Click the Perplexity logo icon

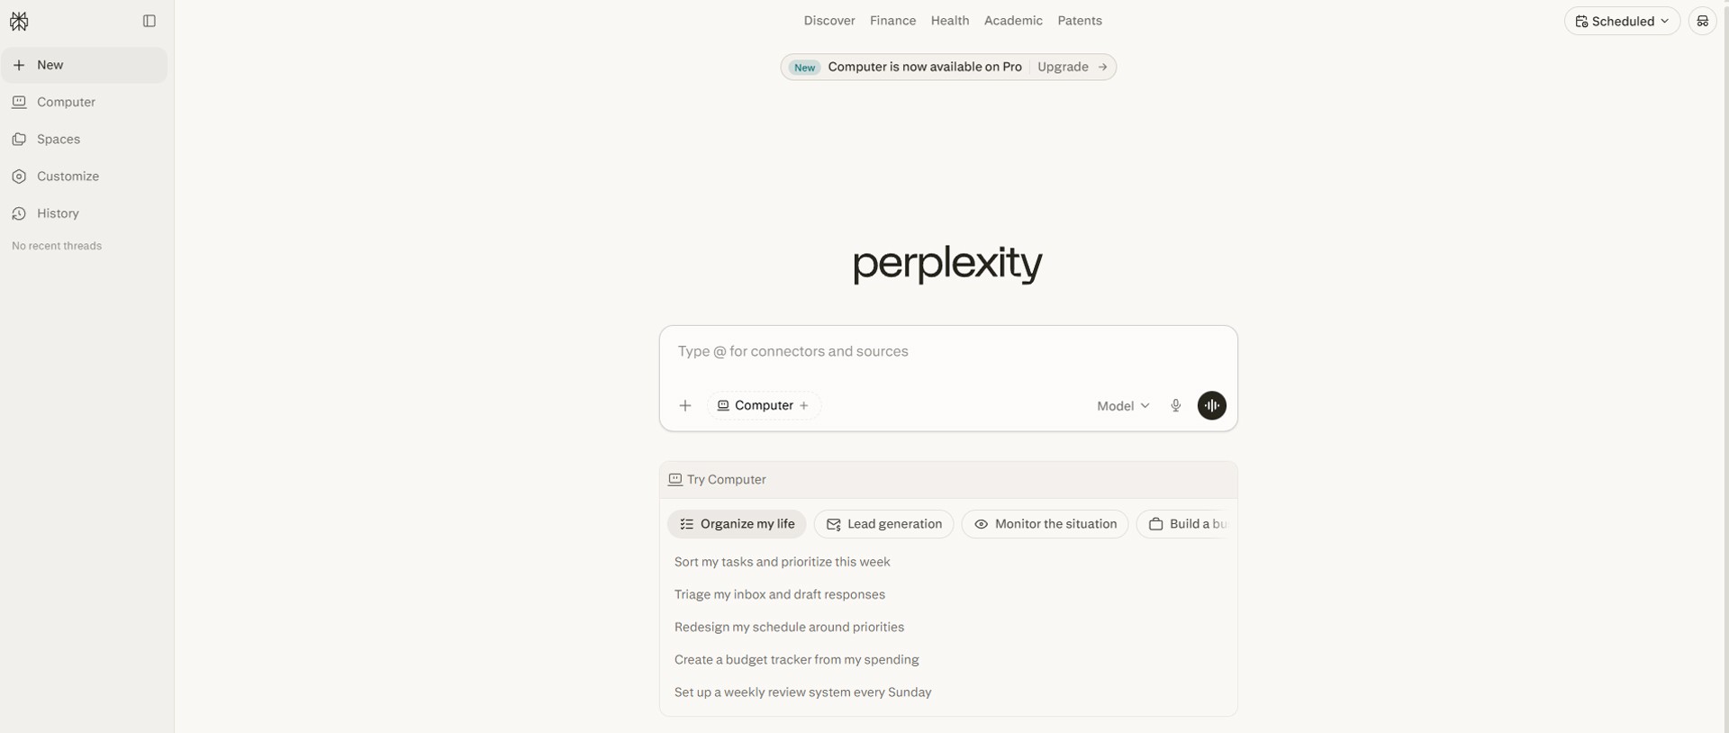click(x=20, y=20)
